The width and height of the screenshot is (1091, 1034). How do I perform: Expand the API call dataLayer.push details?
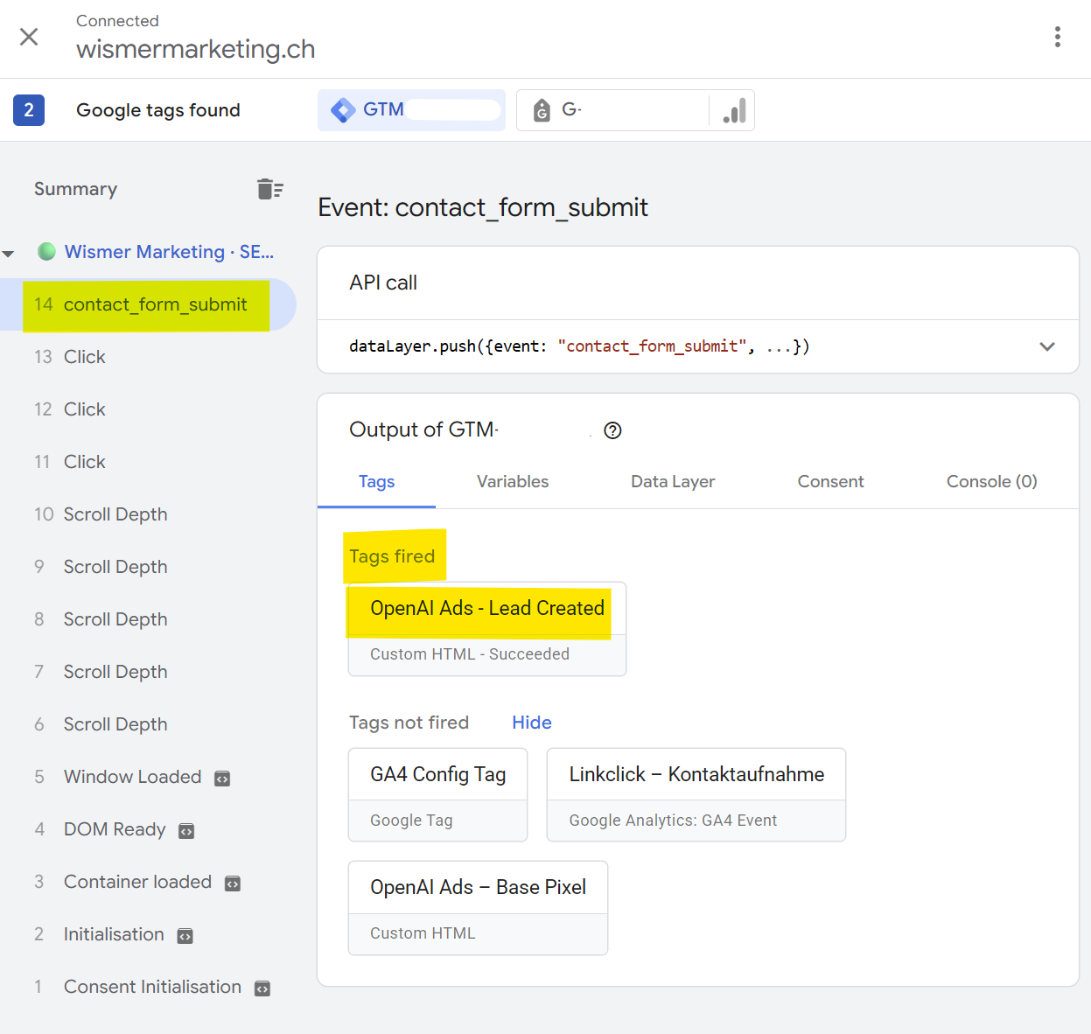(1047, 346)
